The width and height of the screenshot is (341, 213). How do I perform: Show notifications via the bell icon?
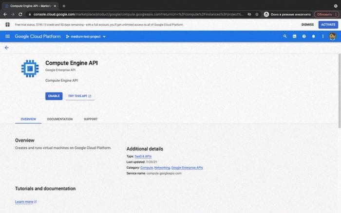[x=313, y=36]
